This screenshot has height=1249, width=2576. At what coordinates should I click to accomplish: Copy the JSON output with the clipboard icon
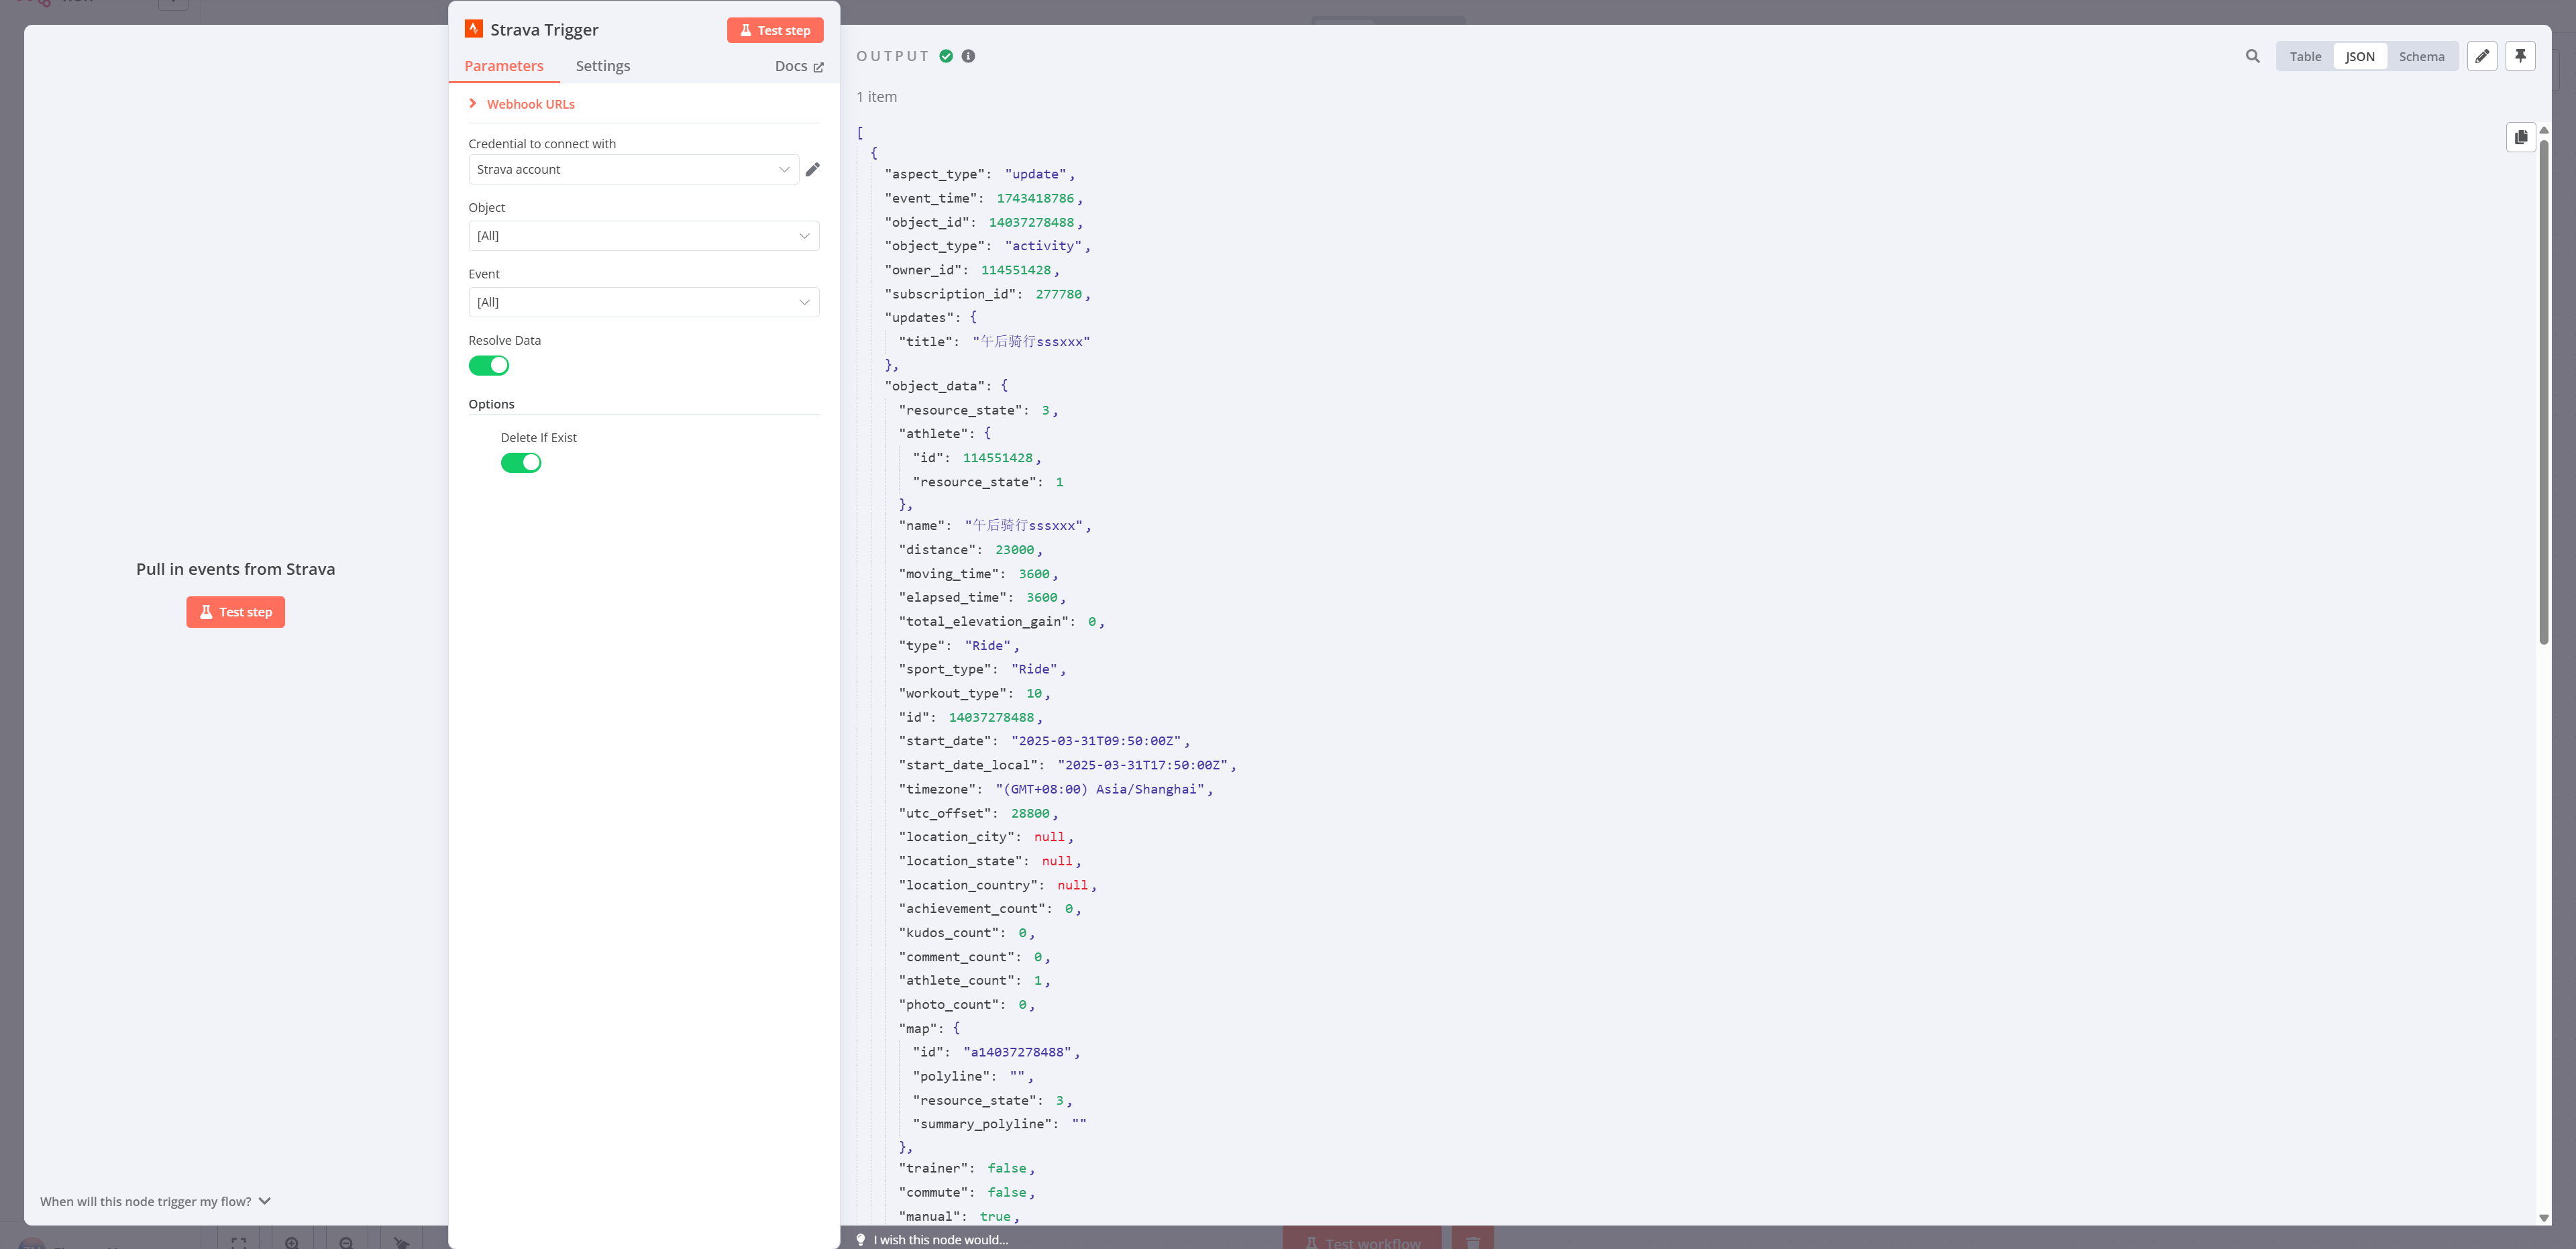click(x=2521, y=137)
